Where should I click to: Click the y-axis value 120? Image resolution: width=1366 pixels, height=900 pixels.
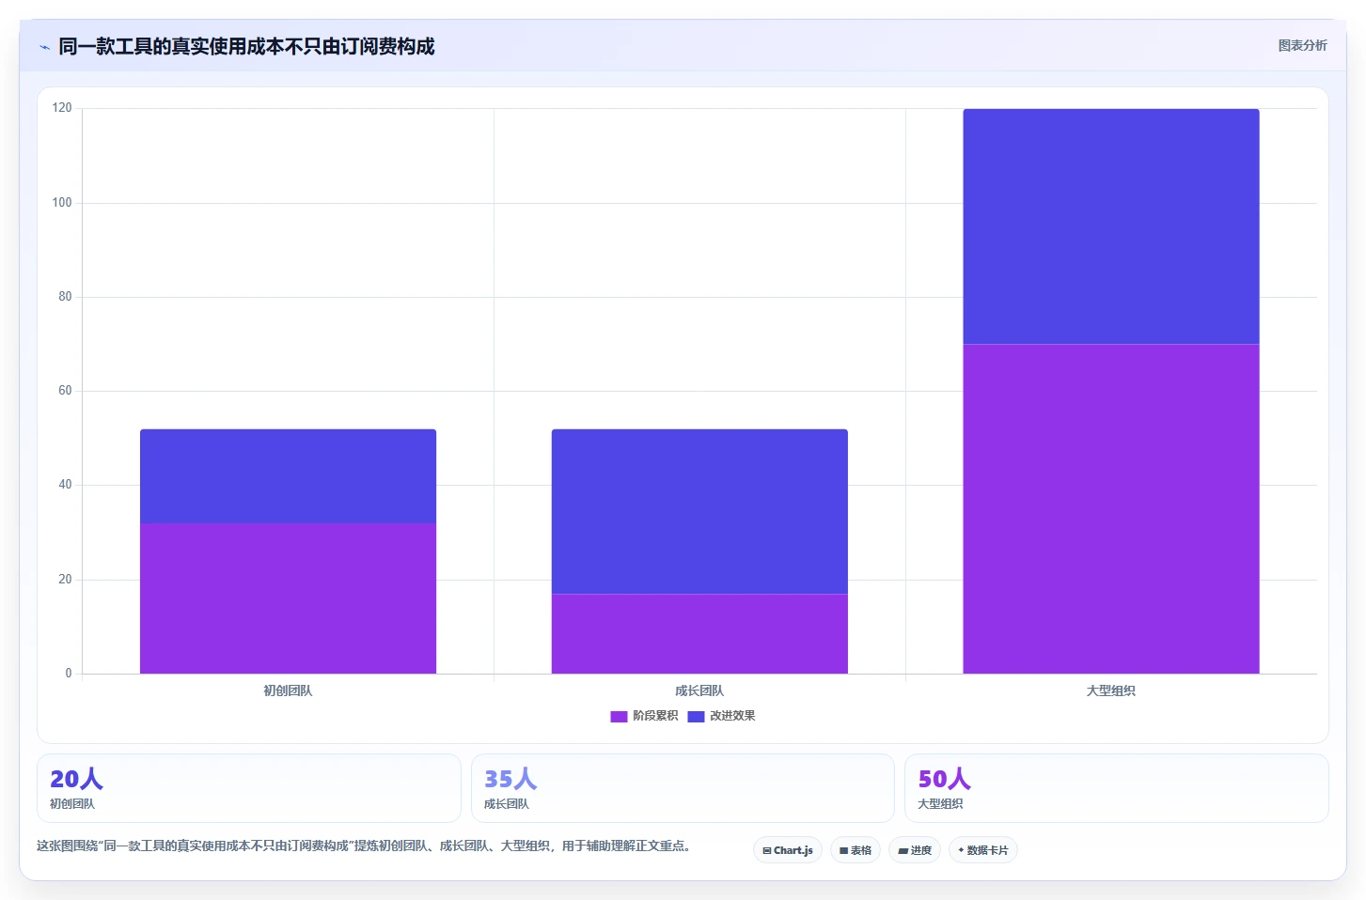(x=62, y=108)
